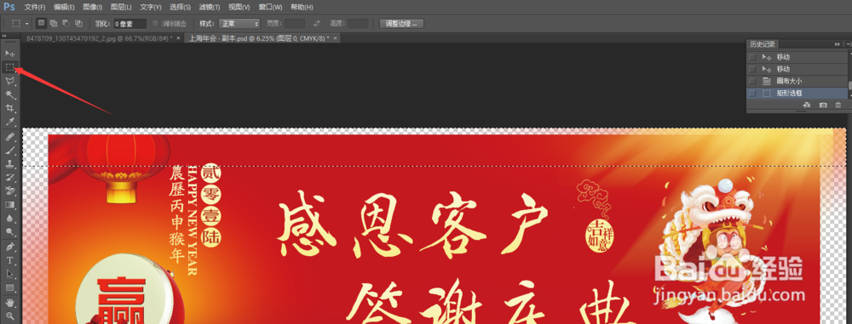Select the 画布大小 history state
This screenshot has width=852, height=324.
click(797, 81)
